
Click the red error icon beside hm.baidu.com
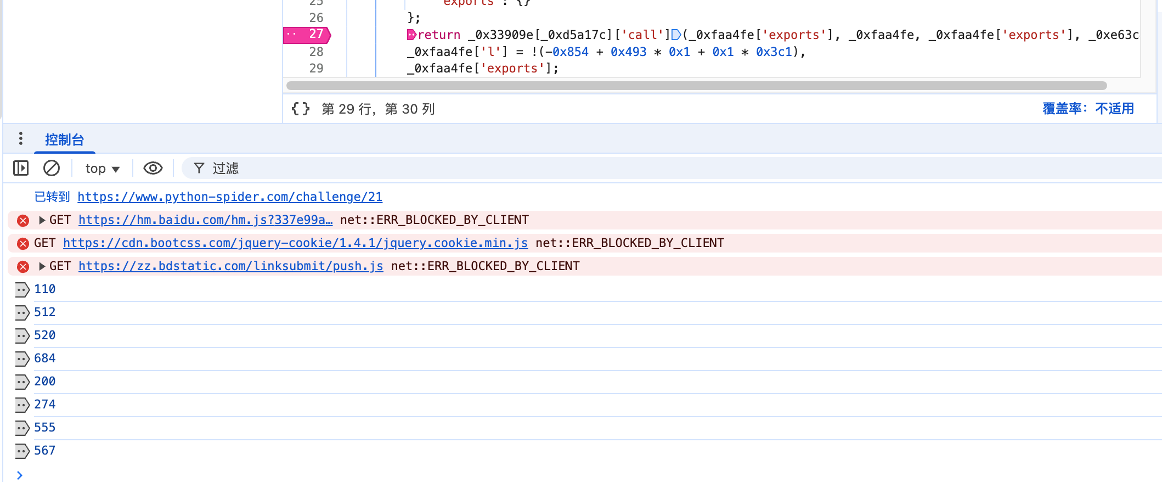[x=23, y=221]
